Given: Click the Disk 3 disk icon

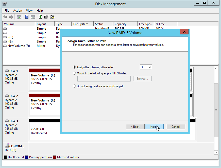Looking at the screenshot, I should [7, 121].
